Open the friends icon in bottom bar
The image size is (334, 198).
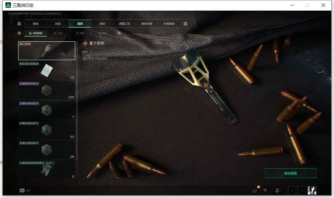pyautogui.click(x=278, y=190)
